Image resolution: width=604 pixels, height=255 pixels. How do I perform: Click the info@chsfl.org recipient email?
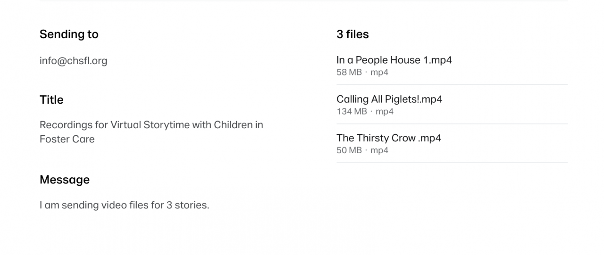(73, 61)
